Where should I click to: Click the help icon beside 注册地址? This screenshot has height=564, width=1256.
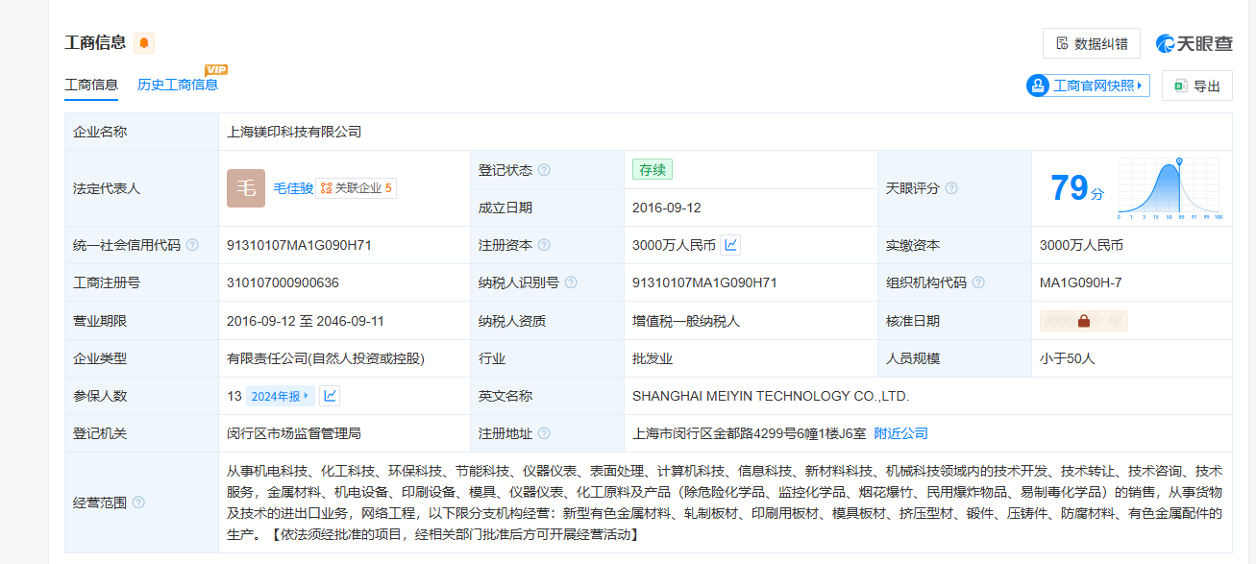(544, 433)
